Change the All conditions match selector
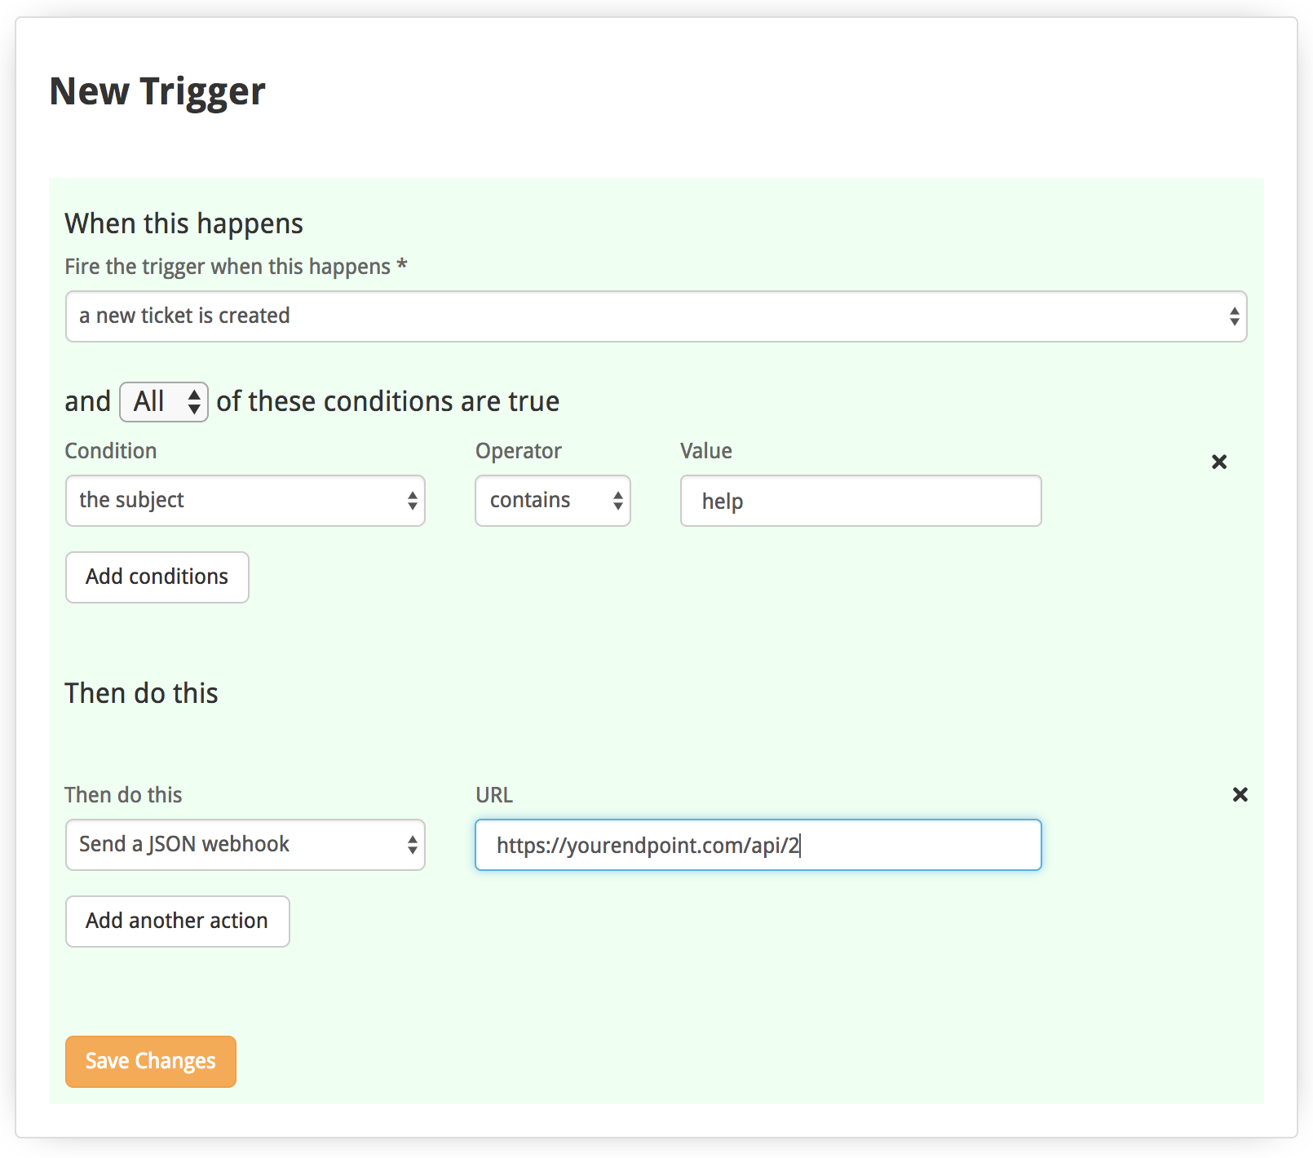 164,402
